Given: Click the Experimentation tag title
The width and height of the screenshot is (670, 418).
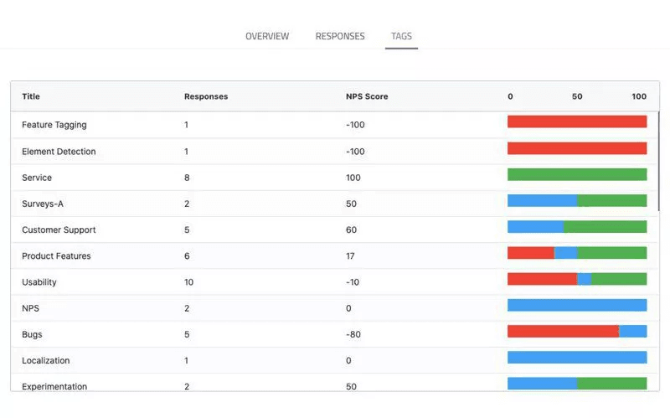Looking at the screenshot, I should (x=54, y=386).
